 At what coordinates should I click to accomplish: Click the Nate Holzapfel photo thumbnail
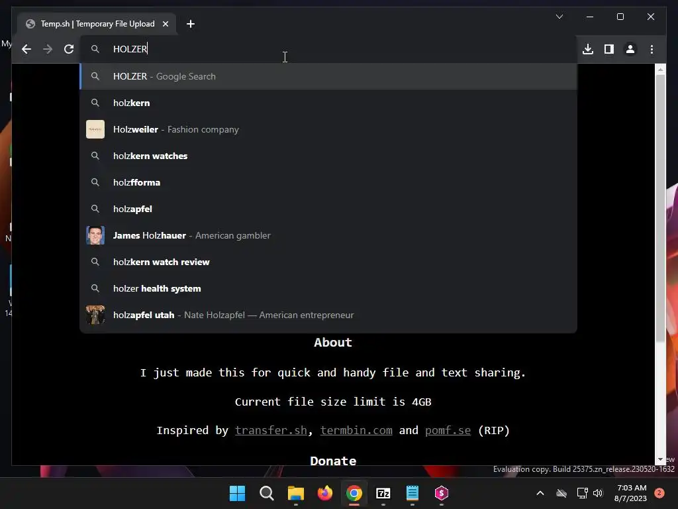[x=95, y=315]
